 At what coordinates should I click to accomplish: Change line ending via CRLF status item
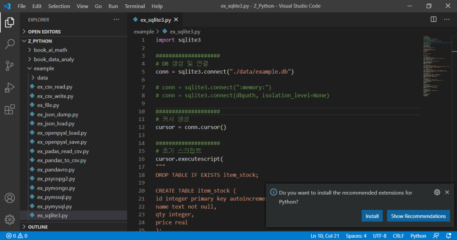point(398,236)
